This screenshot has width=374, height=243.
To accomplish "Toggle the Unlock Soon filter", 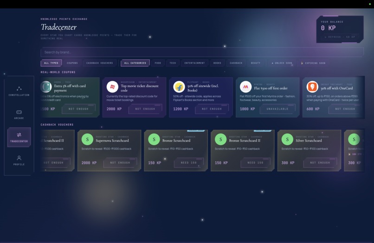I will pos(282,63).
